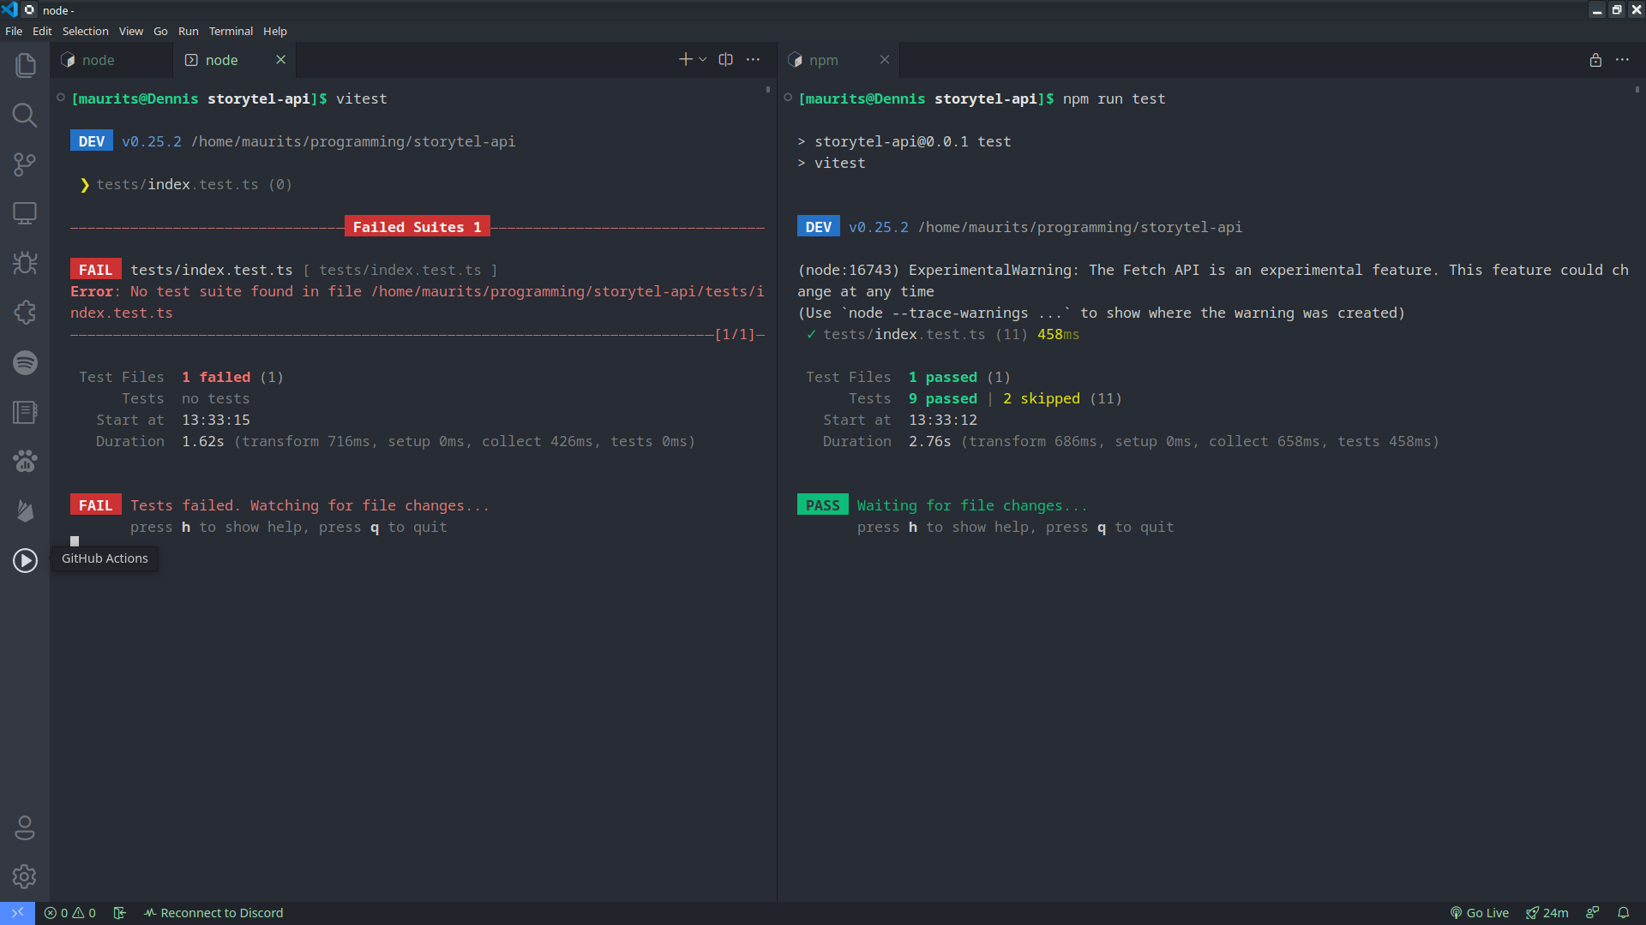This screenshot has width=1646, height=925.
Task: Open more actions menu for left editor group
Action: point(753,60)
